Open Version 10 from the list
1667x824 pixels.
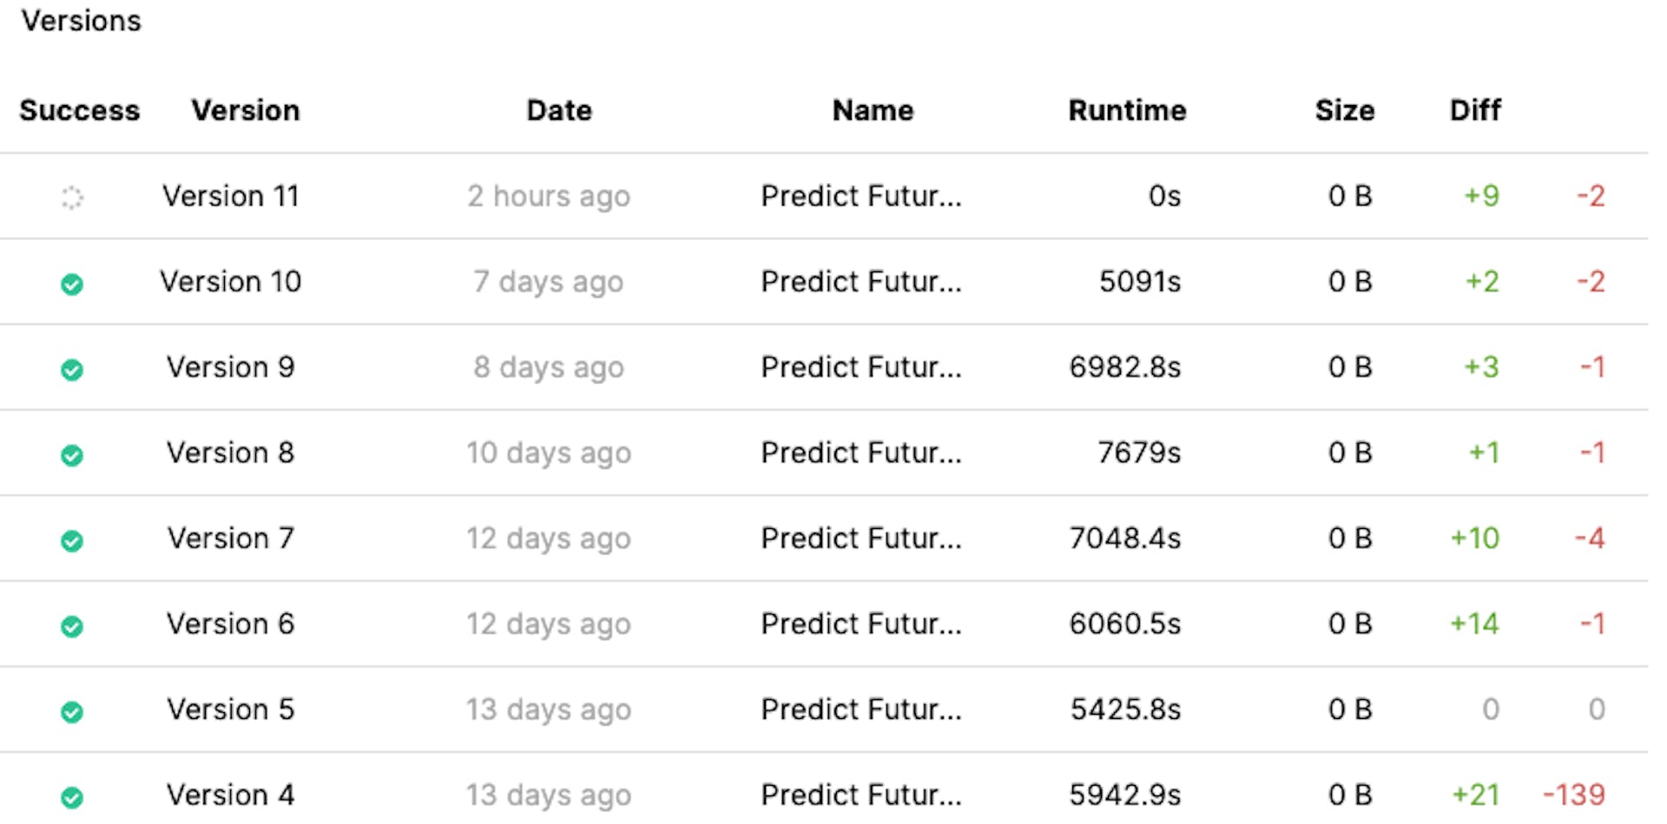pos(231,281)
